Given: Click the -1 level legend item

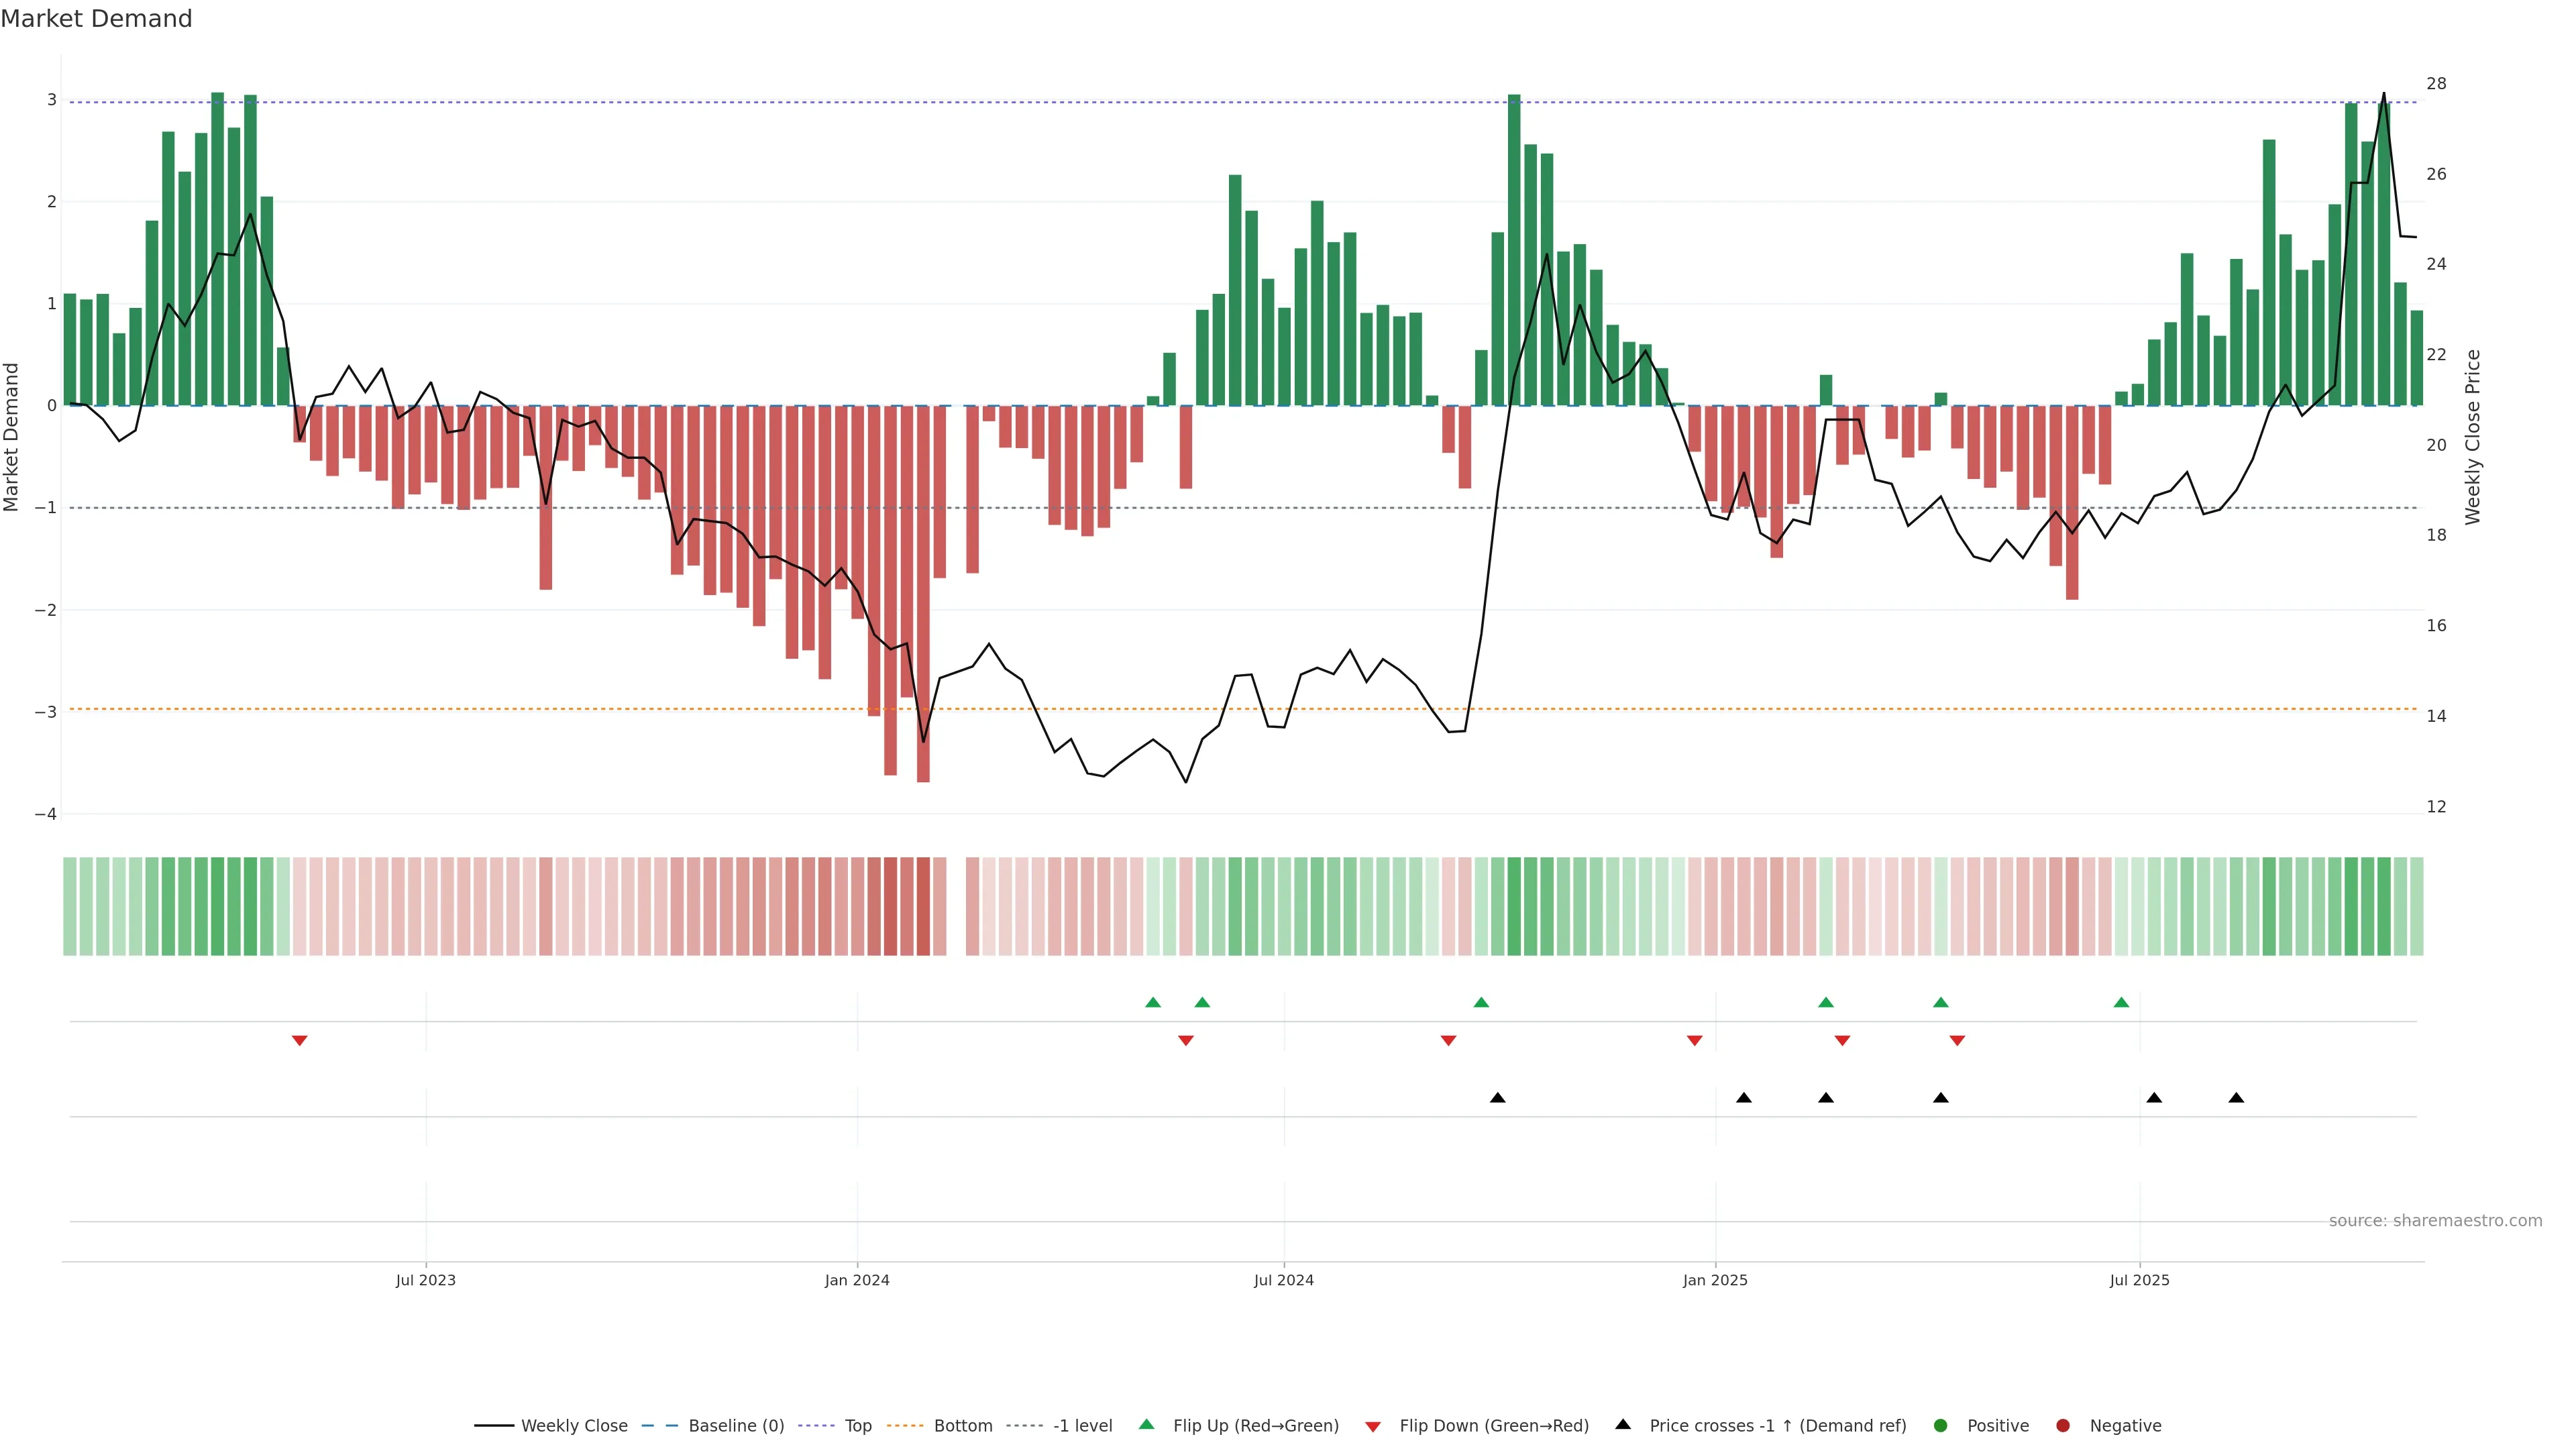Looking at the screenshot, I should (1082, 1426).
